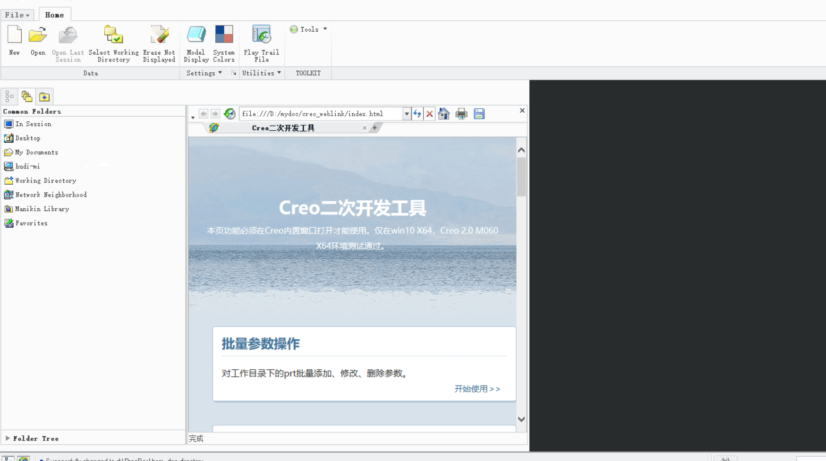The width and height of the screenshot is (826, 461).
Task: Choose Select Working Directory
Action: pyautogui.click(x=113, y=44)
